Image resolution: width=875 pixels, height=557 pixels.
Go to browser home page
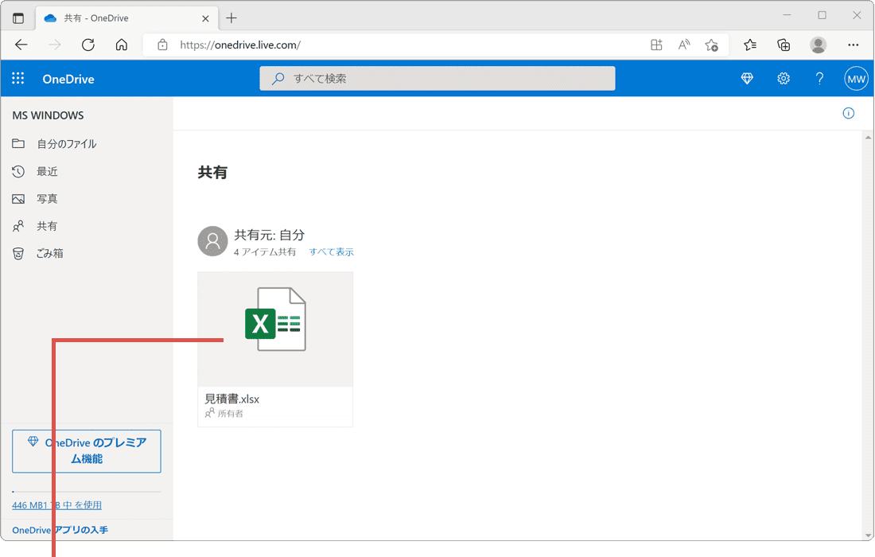pos(122,45)
